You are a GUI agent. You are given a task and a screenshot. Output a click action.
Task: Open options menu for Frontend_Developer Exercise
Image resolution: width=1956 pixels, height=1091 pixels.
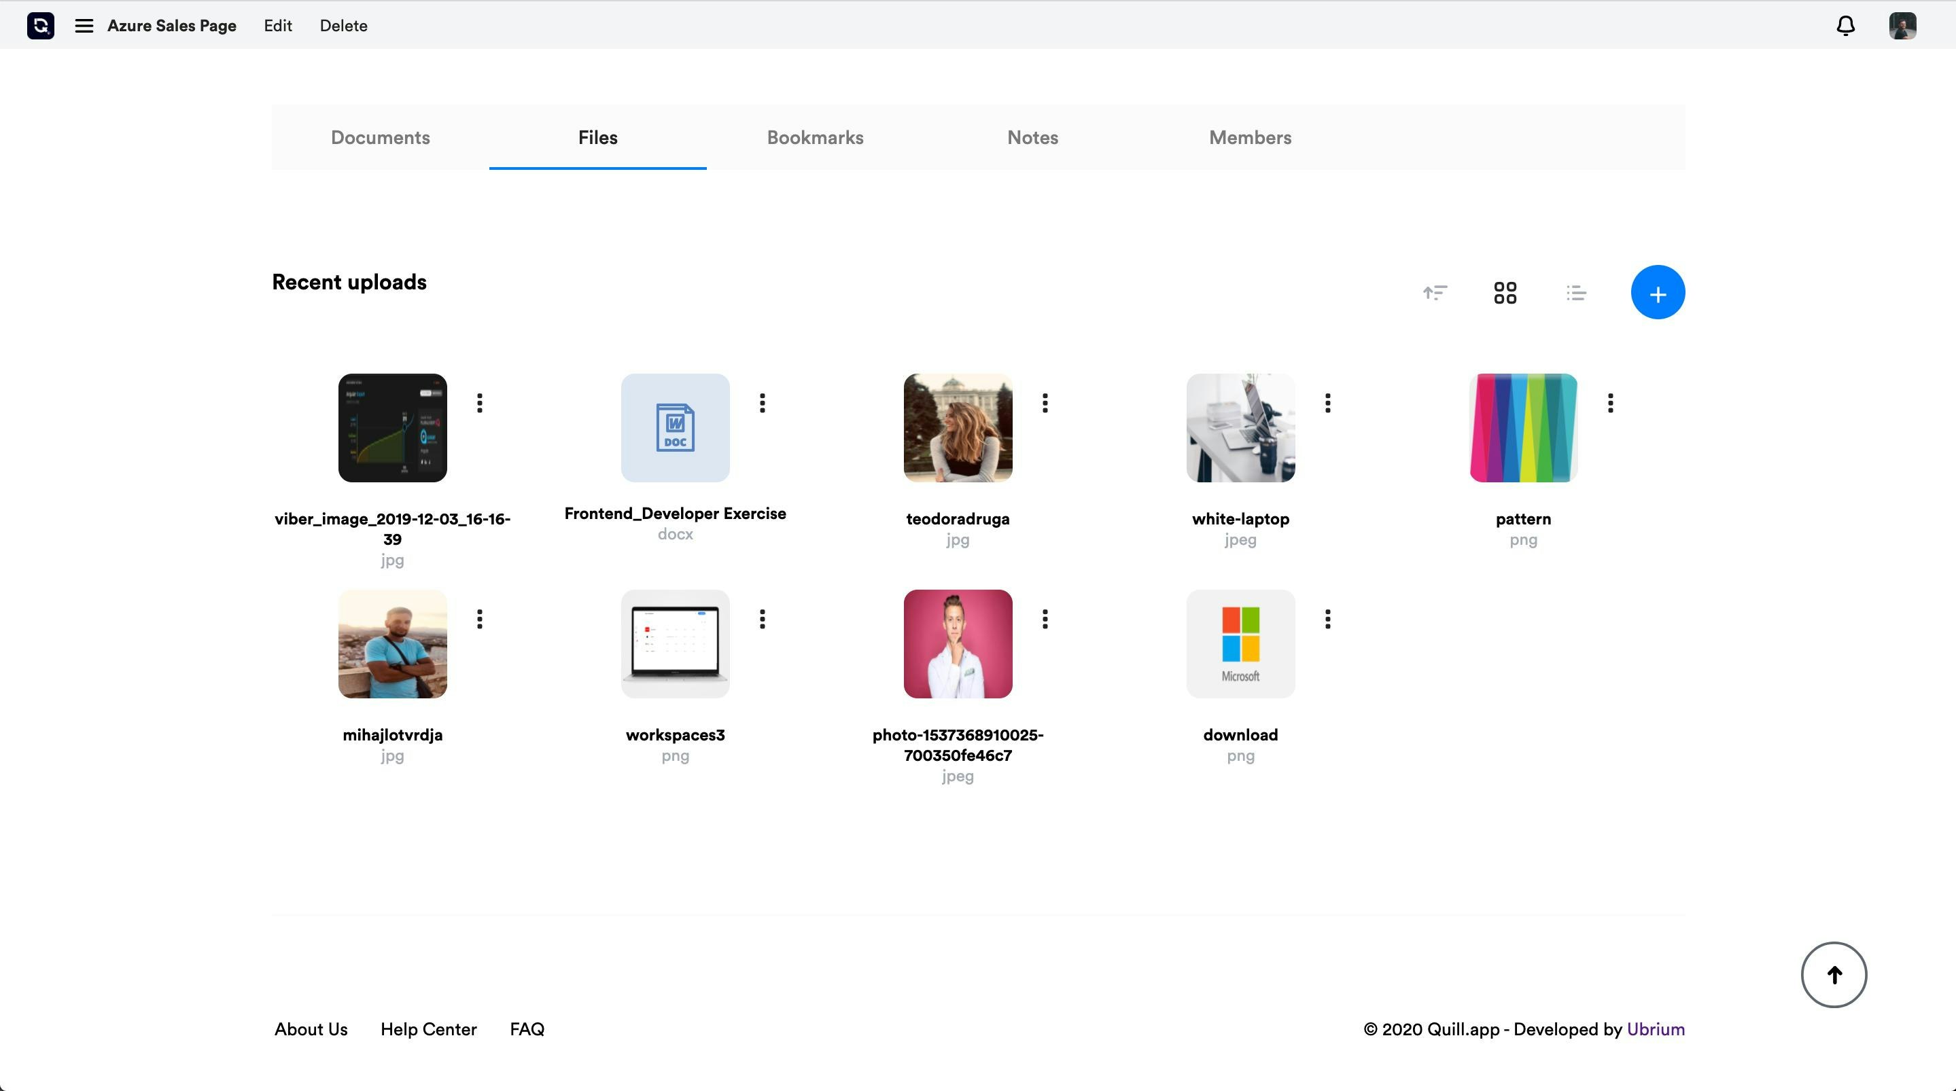[x=762, y=402]
